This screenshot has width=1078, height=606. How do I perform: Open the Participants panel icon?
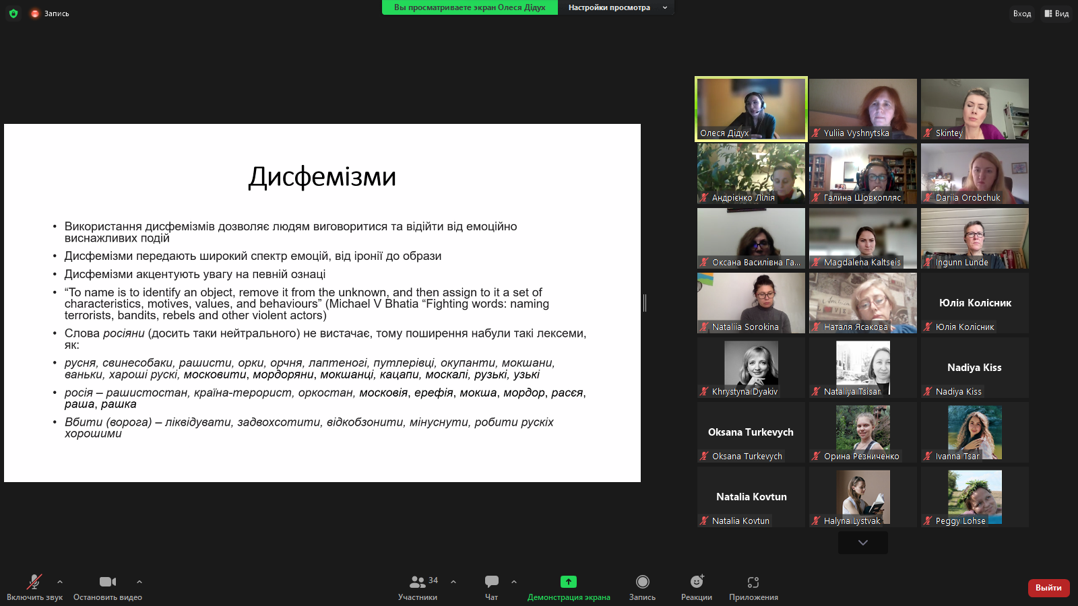pyautogui.click(x=418, y=582)
